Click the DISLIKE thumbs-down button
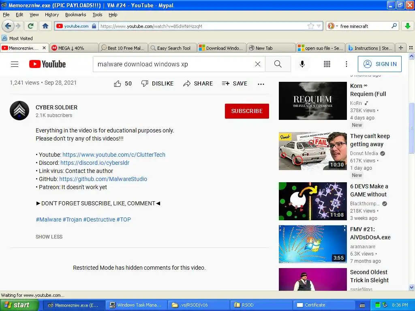Image resolution: width=415 pixels, height=311 pixels. 157,83
